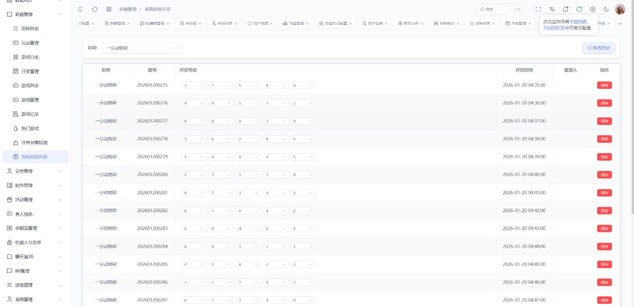Switch to dark mode moon icon

pyautogui.click(x=606, y=9)
